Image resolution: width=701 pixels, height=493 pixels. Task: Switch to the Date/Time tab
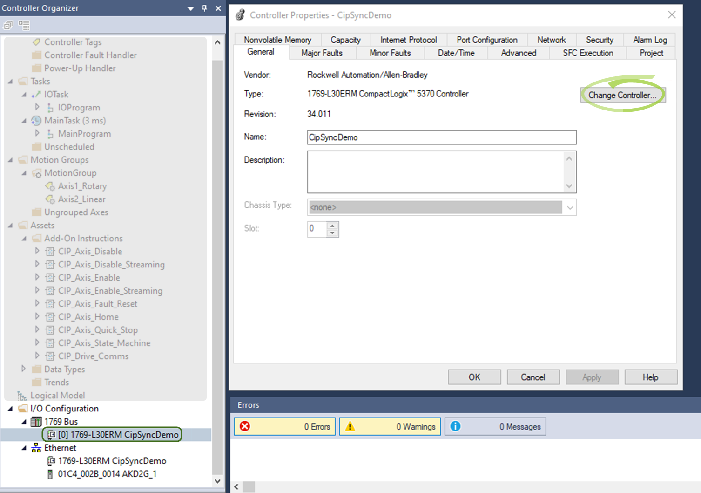click(456, 53)
